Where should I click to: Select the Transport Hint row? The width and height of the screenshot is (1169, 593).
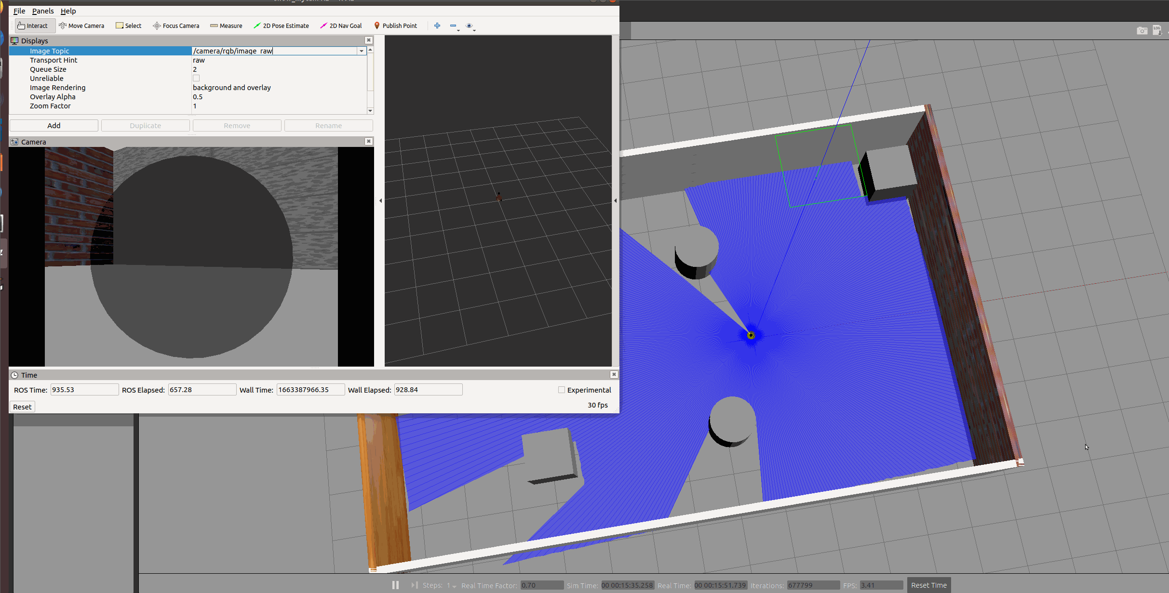point(188,60)
